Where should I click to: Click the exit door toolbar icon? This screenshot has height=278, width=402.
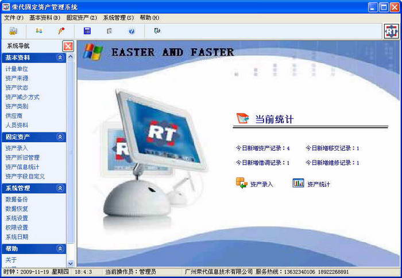tap(157, 31)
